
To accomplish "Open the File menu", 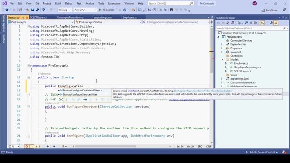I will (11, 3).
